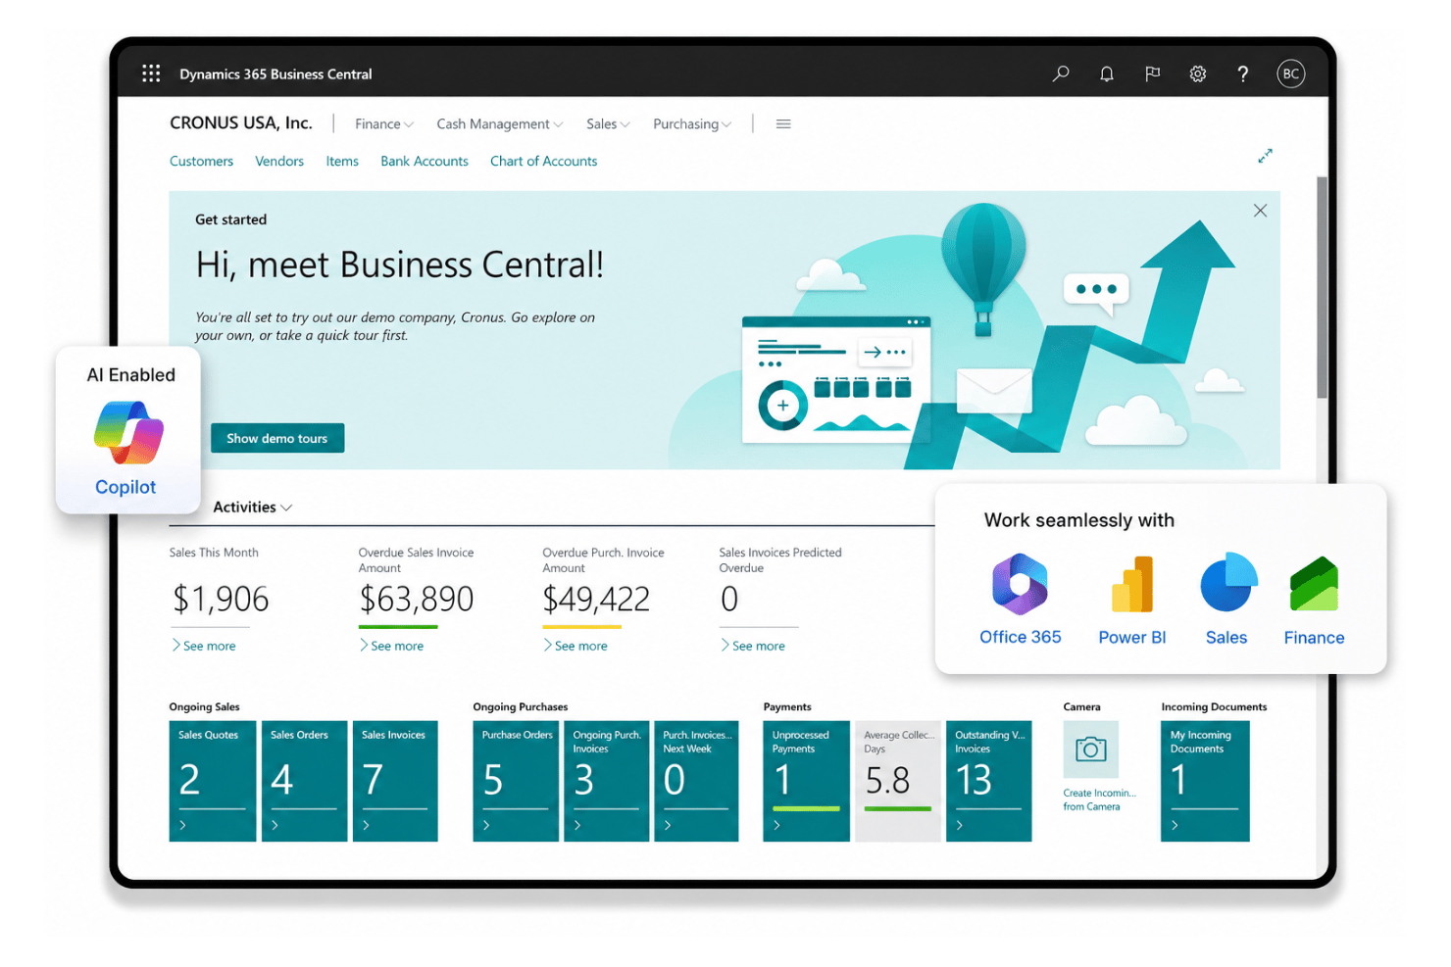Expand the Purchasing menu
Image resolution: width=1451 pixels, height=967 pixels.
tap(692, 124)
